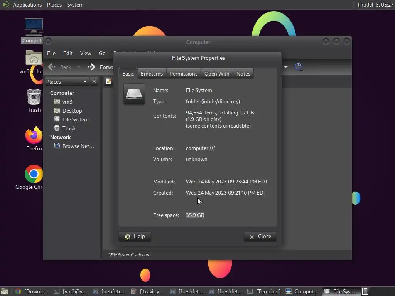Image resolution: width=395 pixels, height=296 pixels.
Task: Open the Places menu in top panel
Action: (x=54, y=5)
